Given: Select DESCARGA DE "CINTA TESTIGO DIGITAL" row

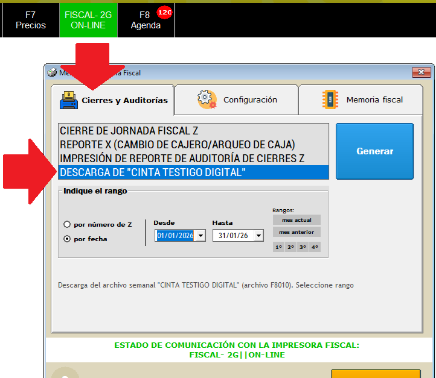Looking at the screenshot, I should (193, 172).
